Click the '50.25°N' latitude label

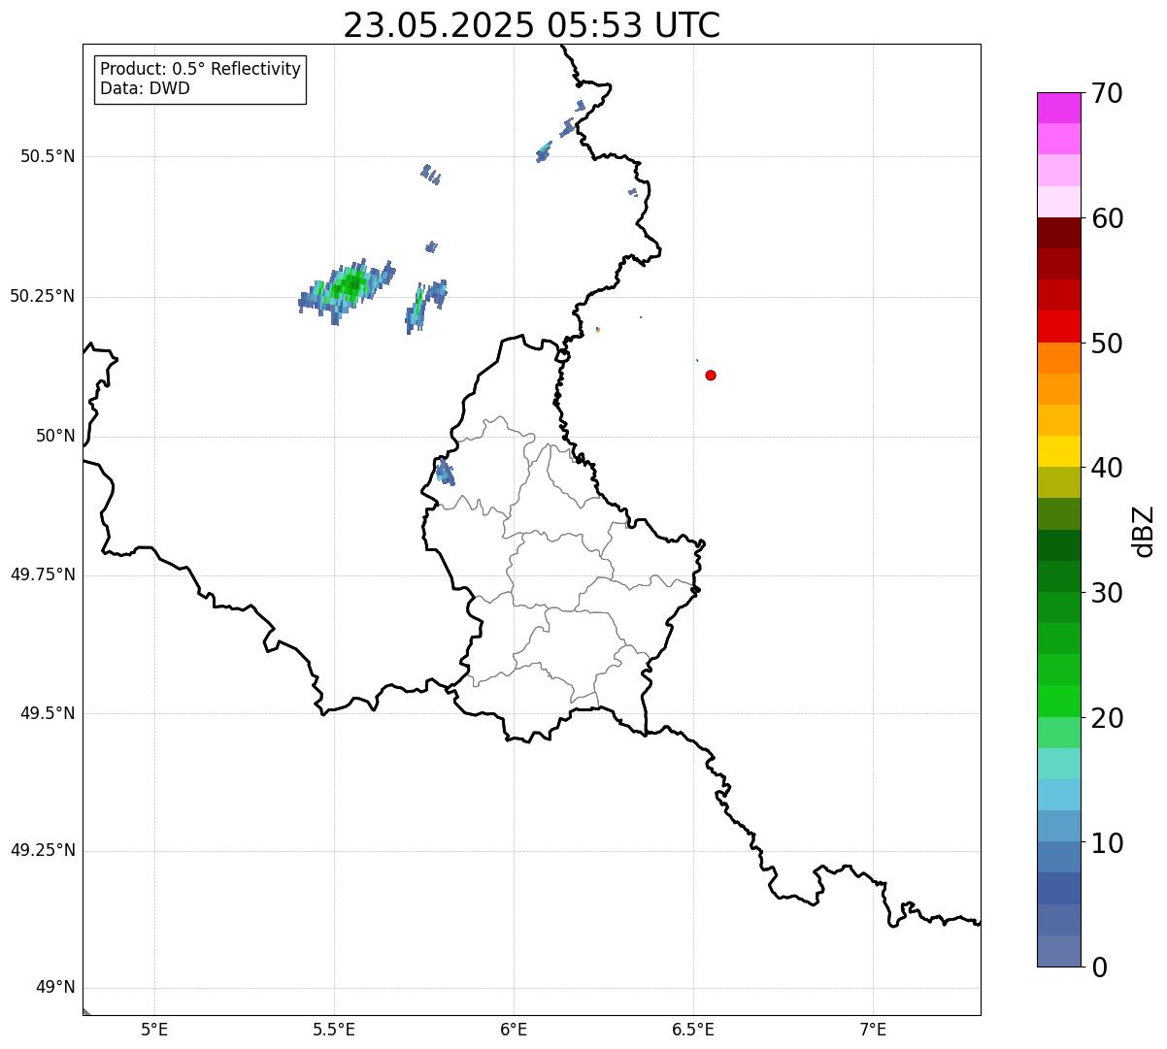tap(42, 296)
